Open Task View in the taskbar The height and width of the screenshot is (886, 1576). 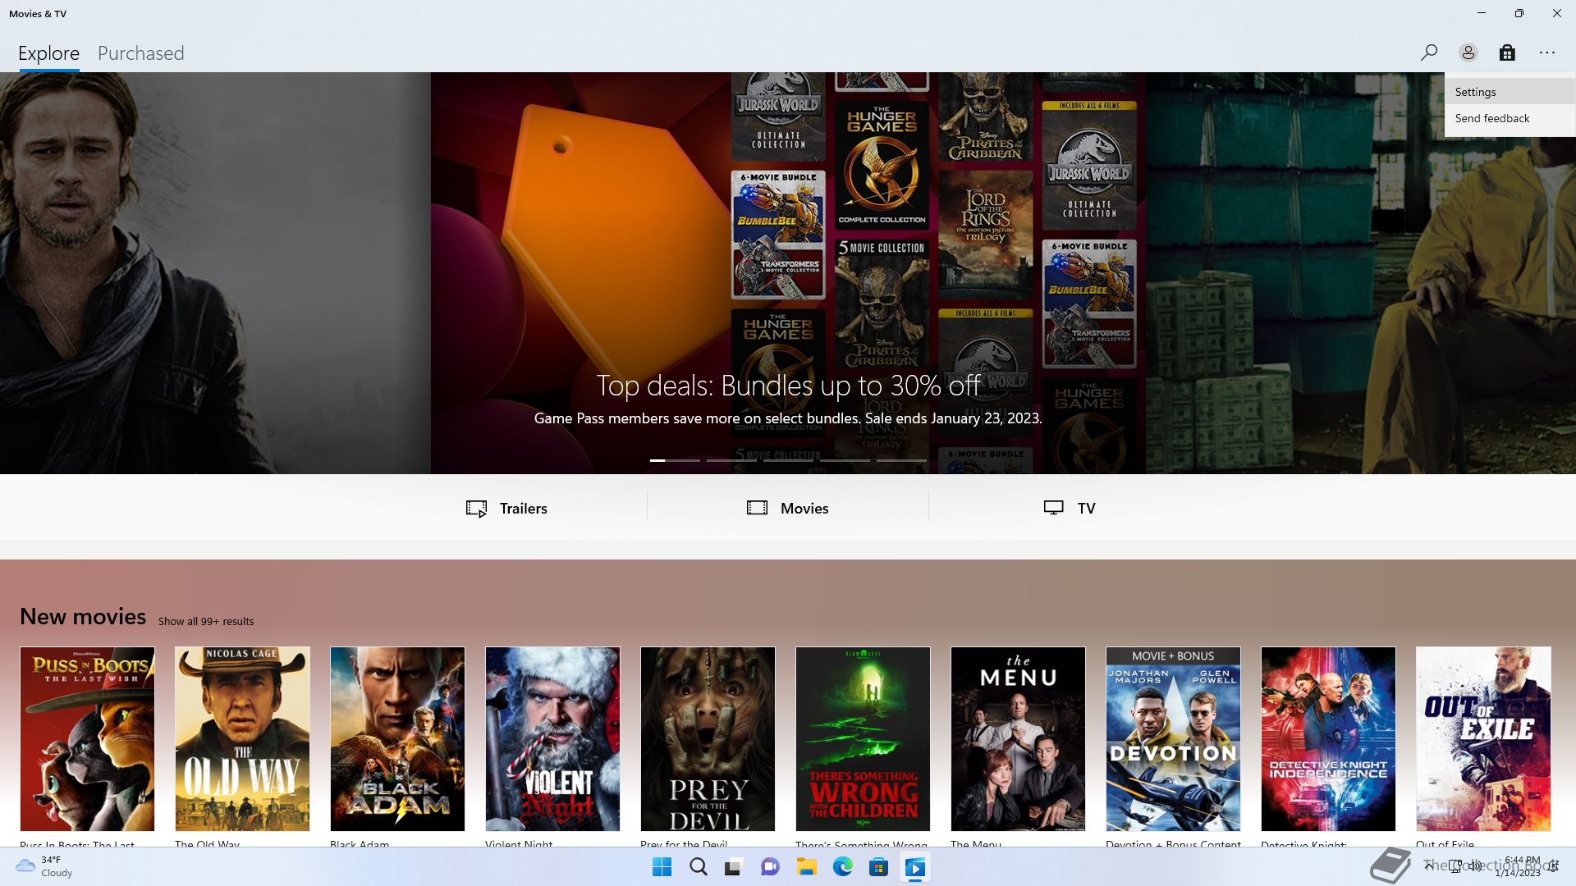(x=734, y=867)
